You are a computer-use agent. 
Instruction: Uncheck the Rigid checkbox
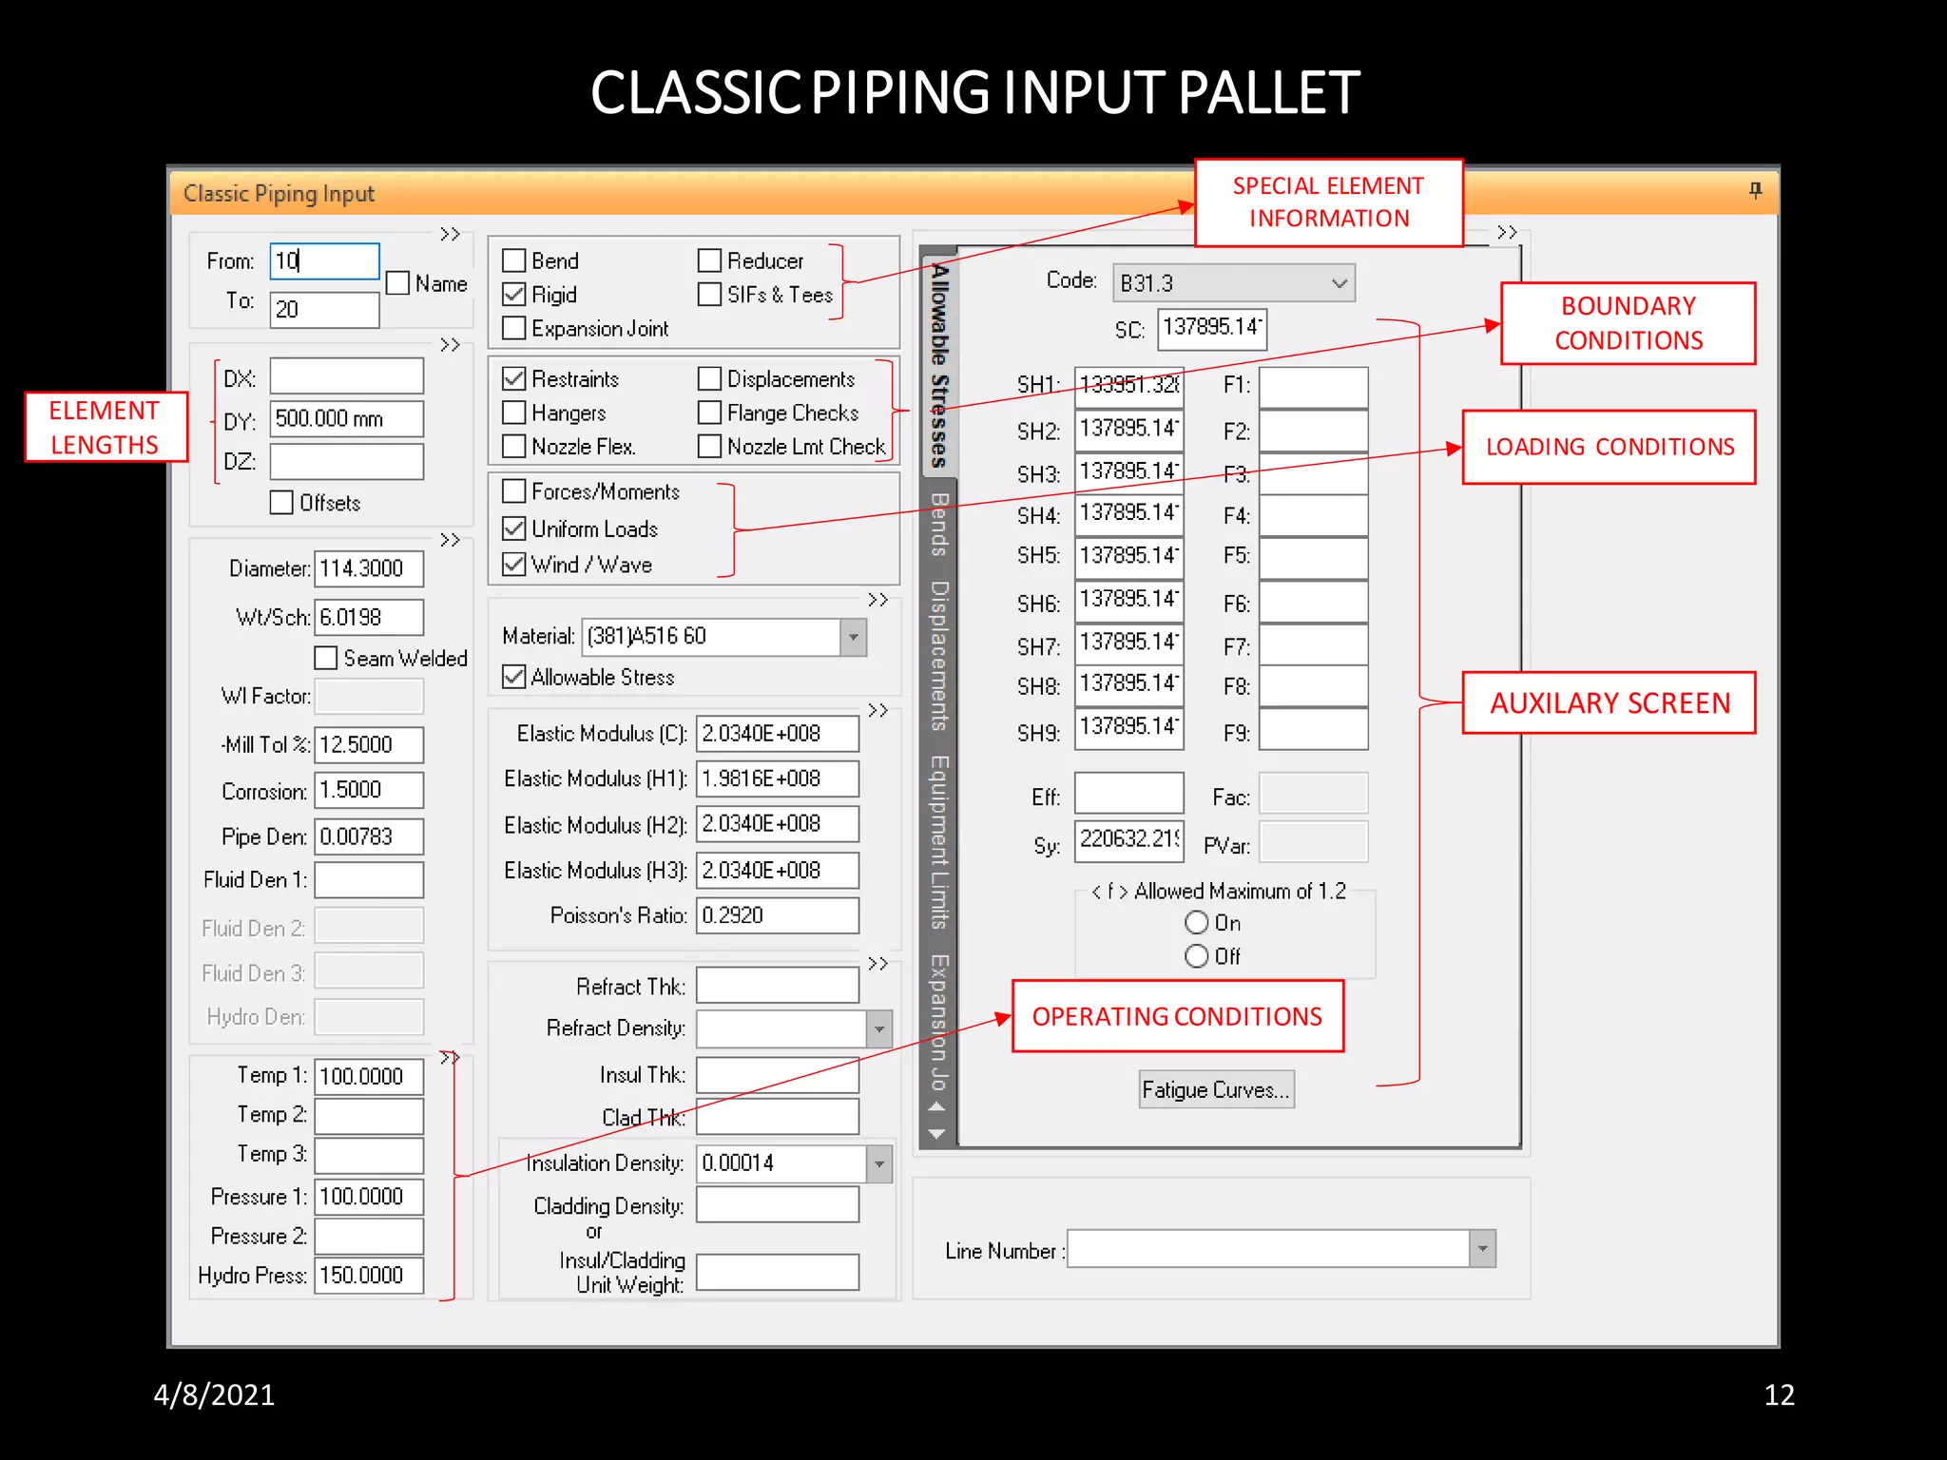[513, 295]
